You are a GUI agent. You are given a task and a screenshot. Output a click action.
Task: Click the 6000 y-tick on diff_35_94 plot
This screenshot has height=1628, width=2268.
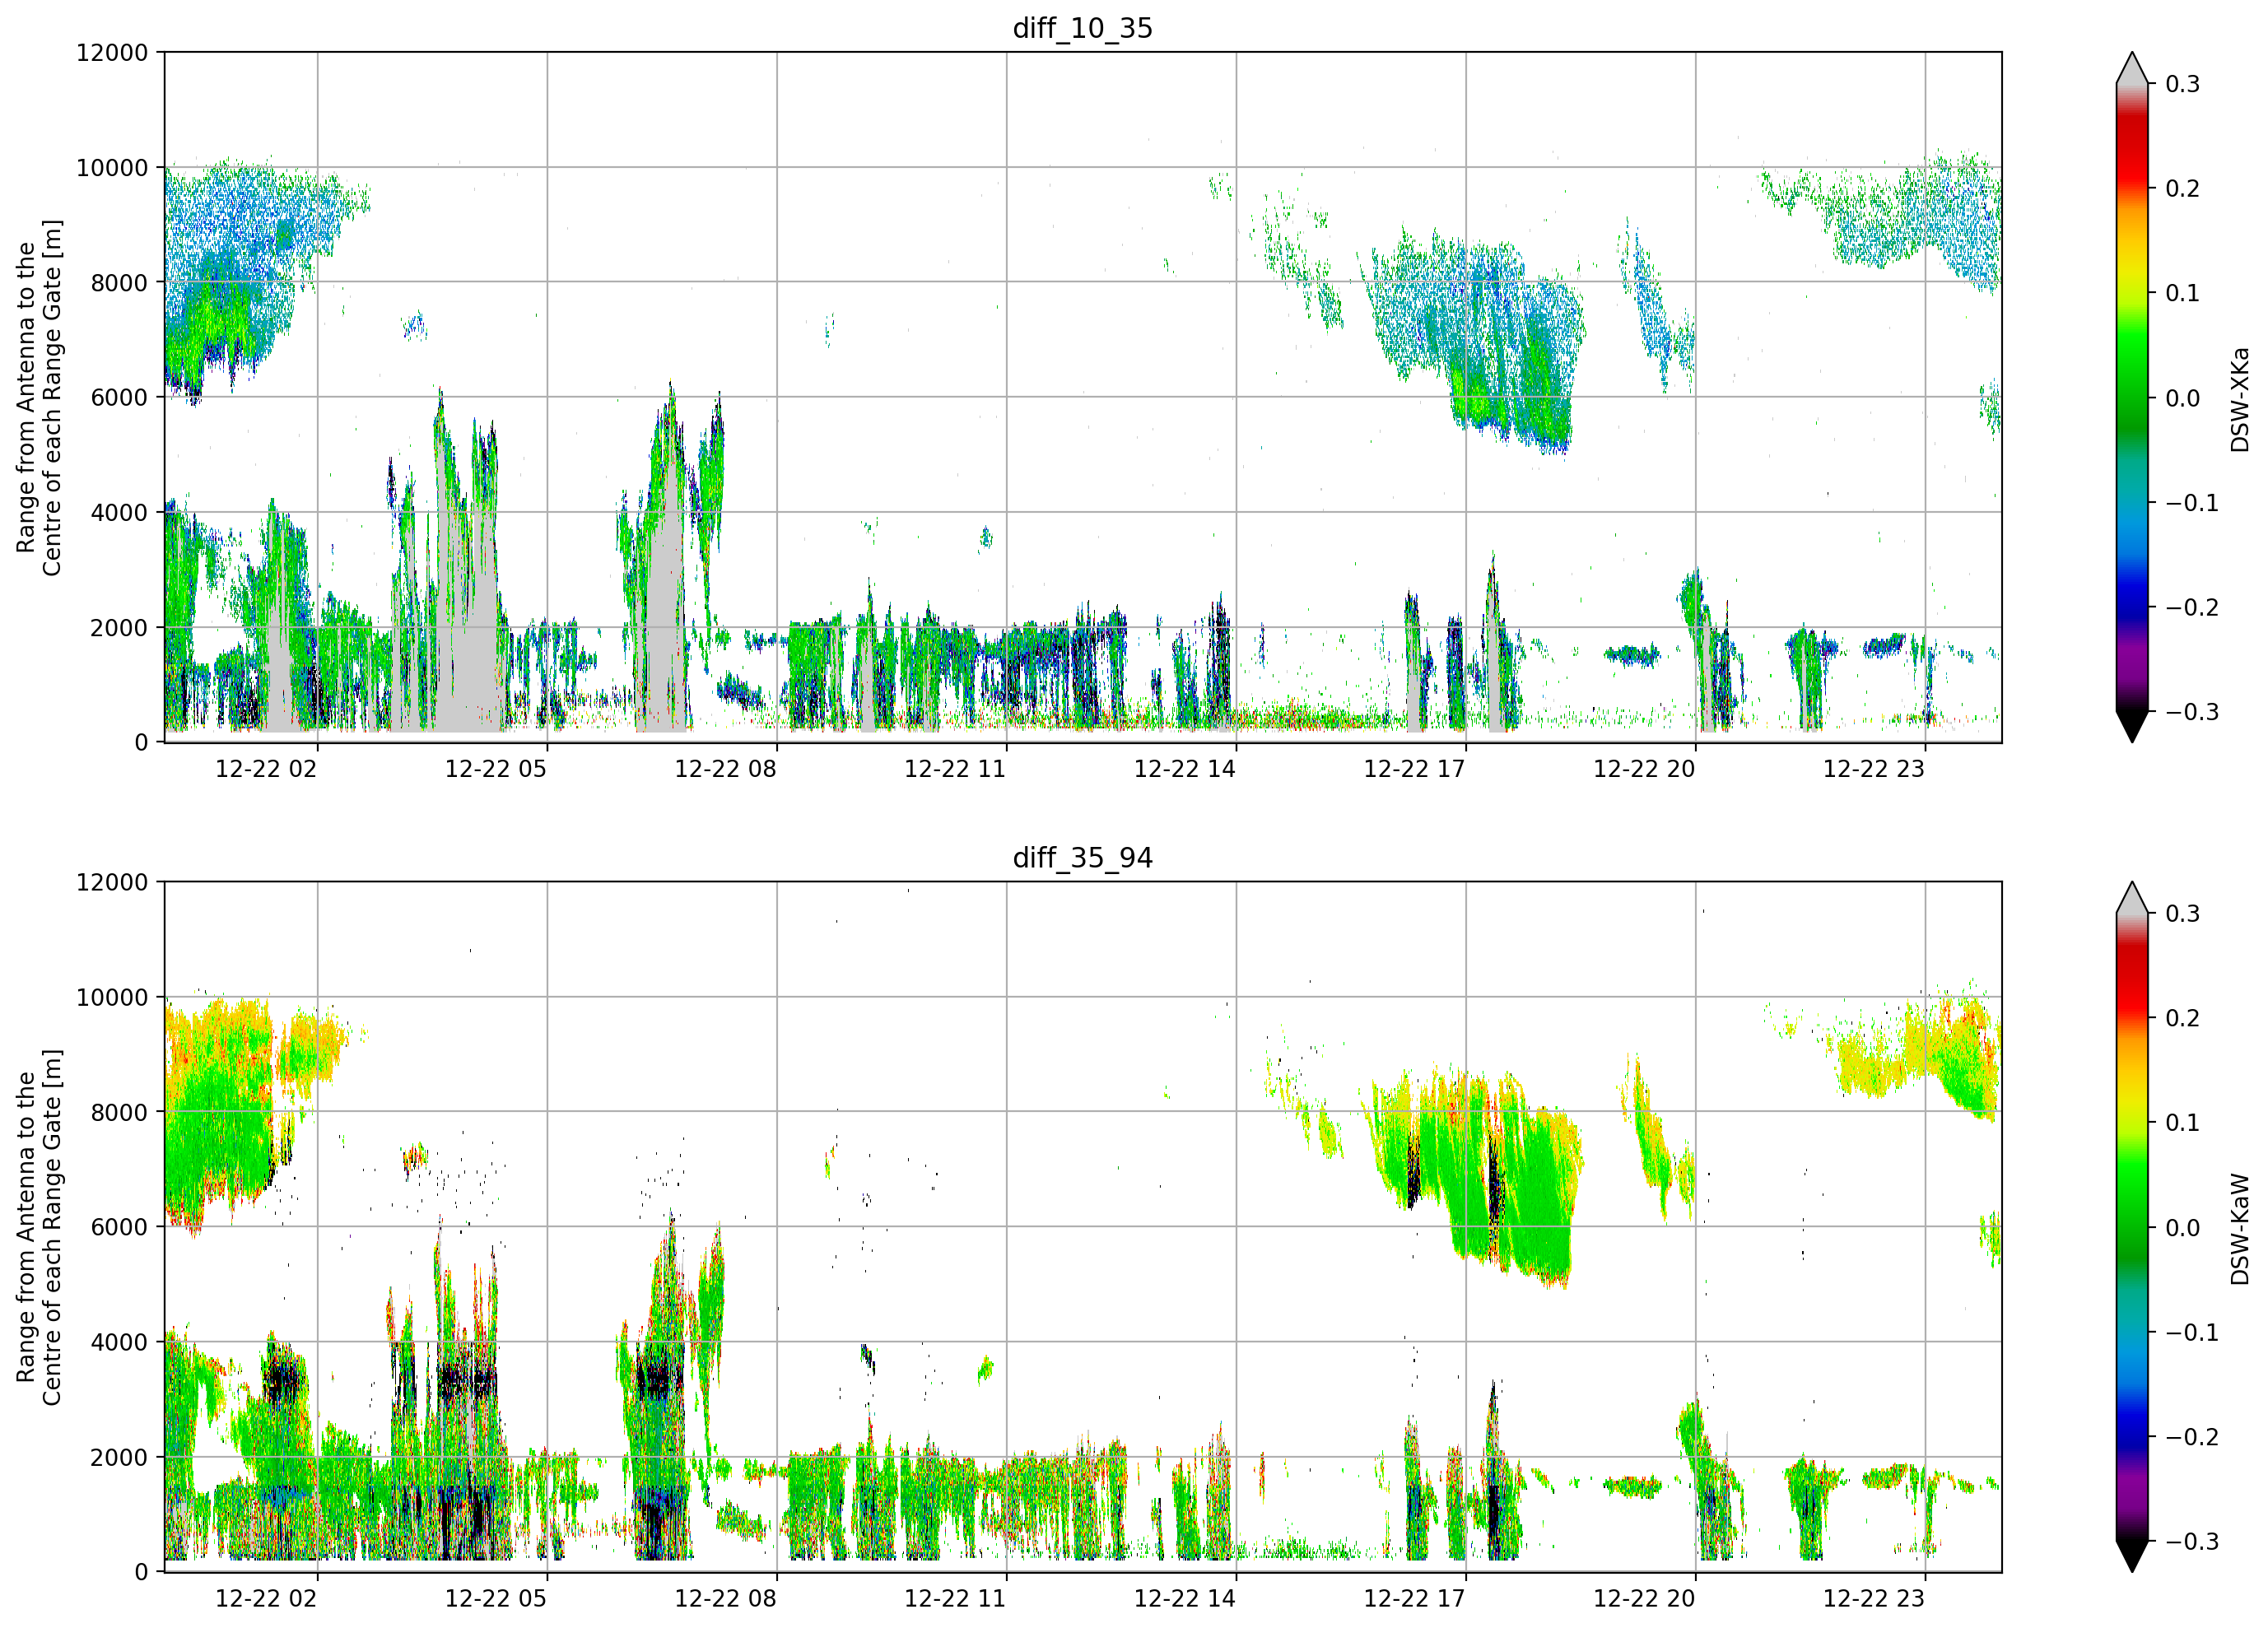click(x=119, y=1228)
